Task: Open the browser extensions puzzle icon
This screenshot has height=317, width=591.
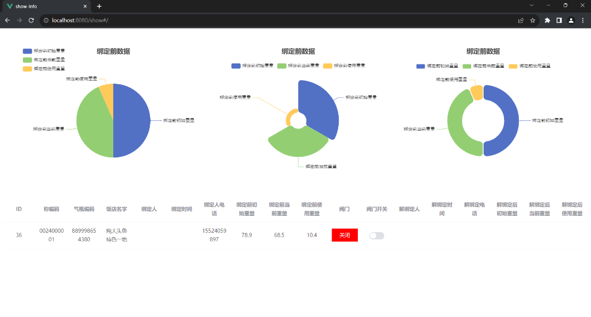Action: click(547, 20)
